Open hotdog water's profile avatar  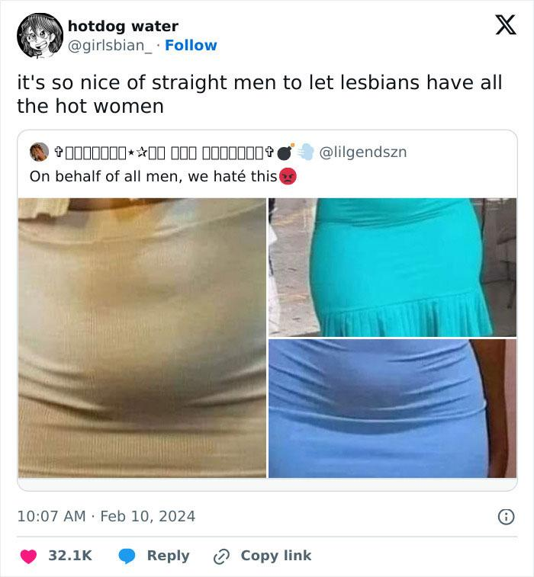(40, 36)
